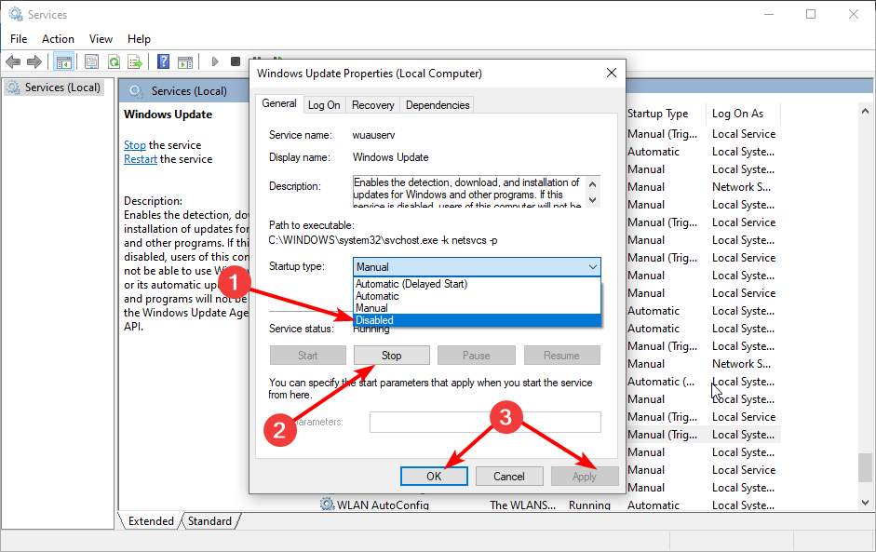Switch to the Log On tab

324,105
